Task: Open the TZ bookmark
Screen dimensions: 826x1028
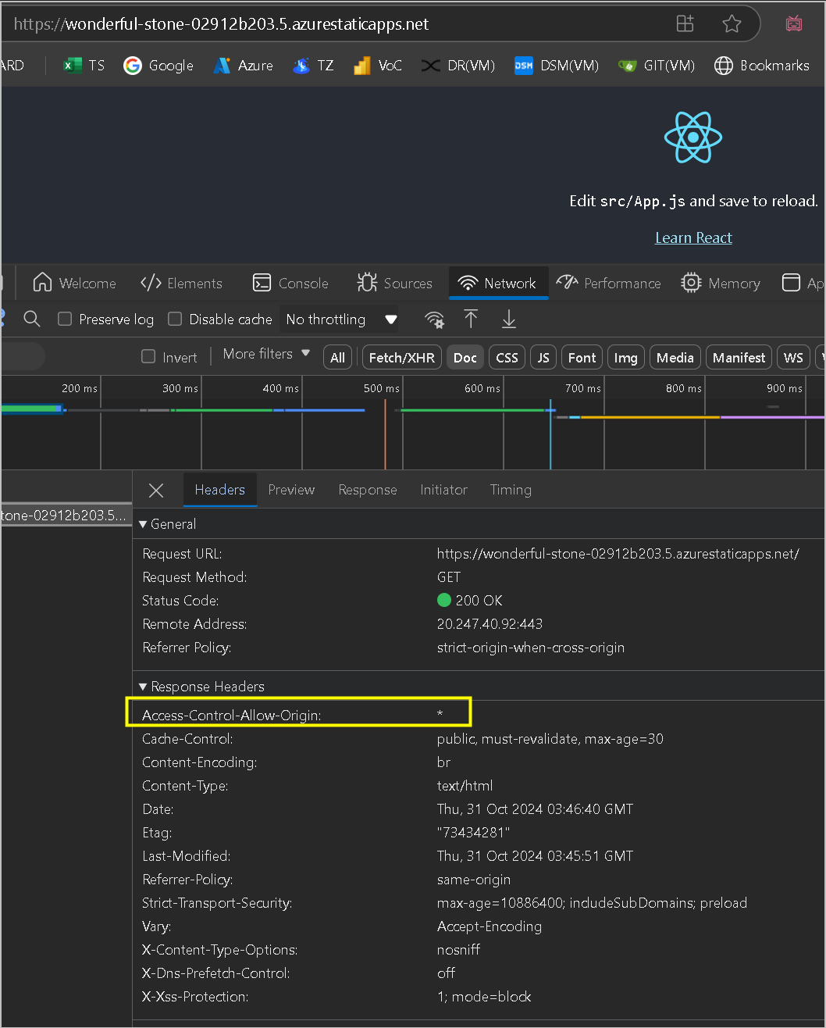Action: pos(313,66)
